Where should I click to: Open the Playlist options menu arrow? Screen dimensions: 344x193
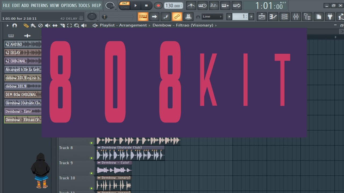pyautogui.click(x=8, y=25)
